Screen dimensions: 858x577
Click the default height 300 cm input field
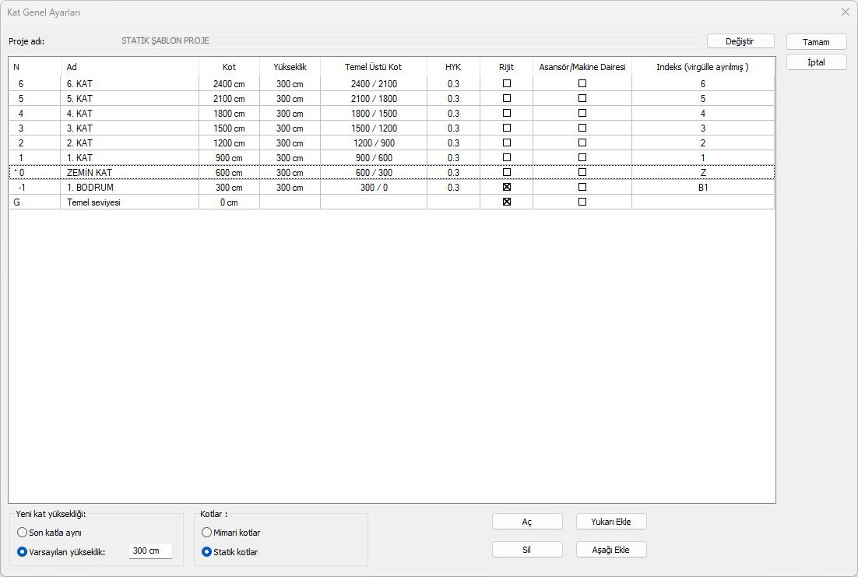click(149, 551)
